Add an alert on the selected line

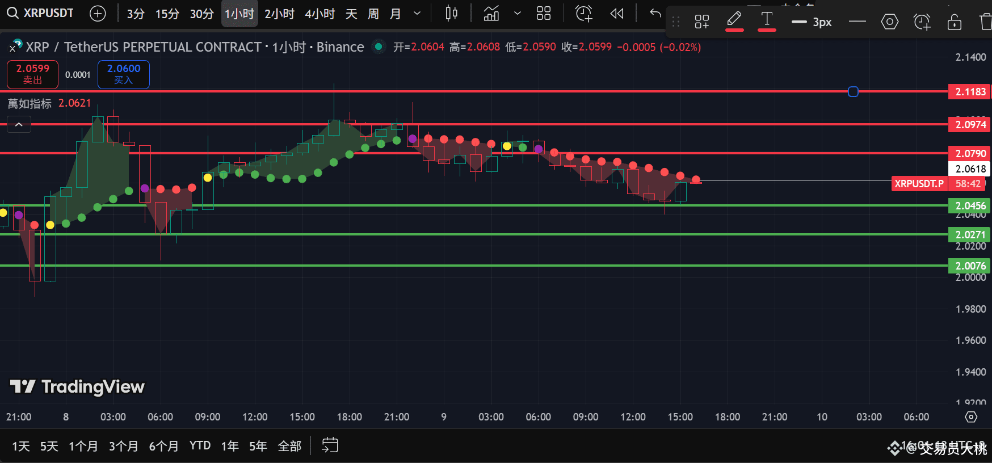point(922,22)
